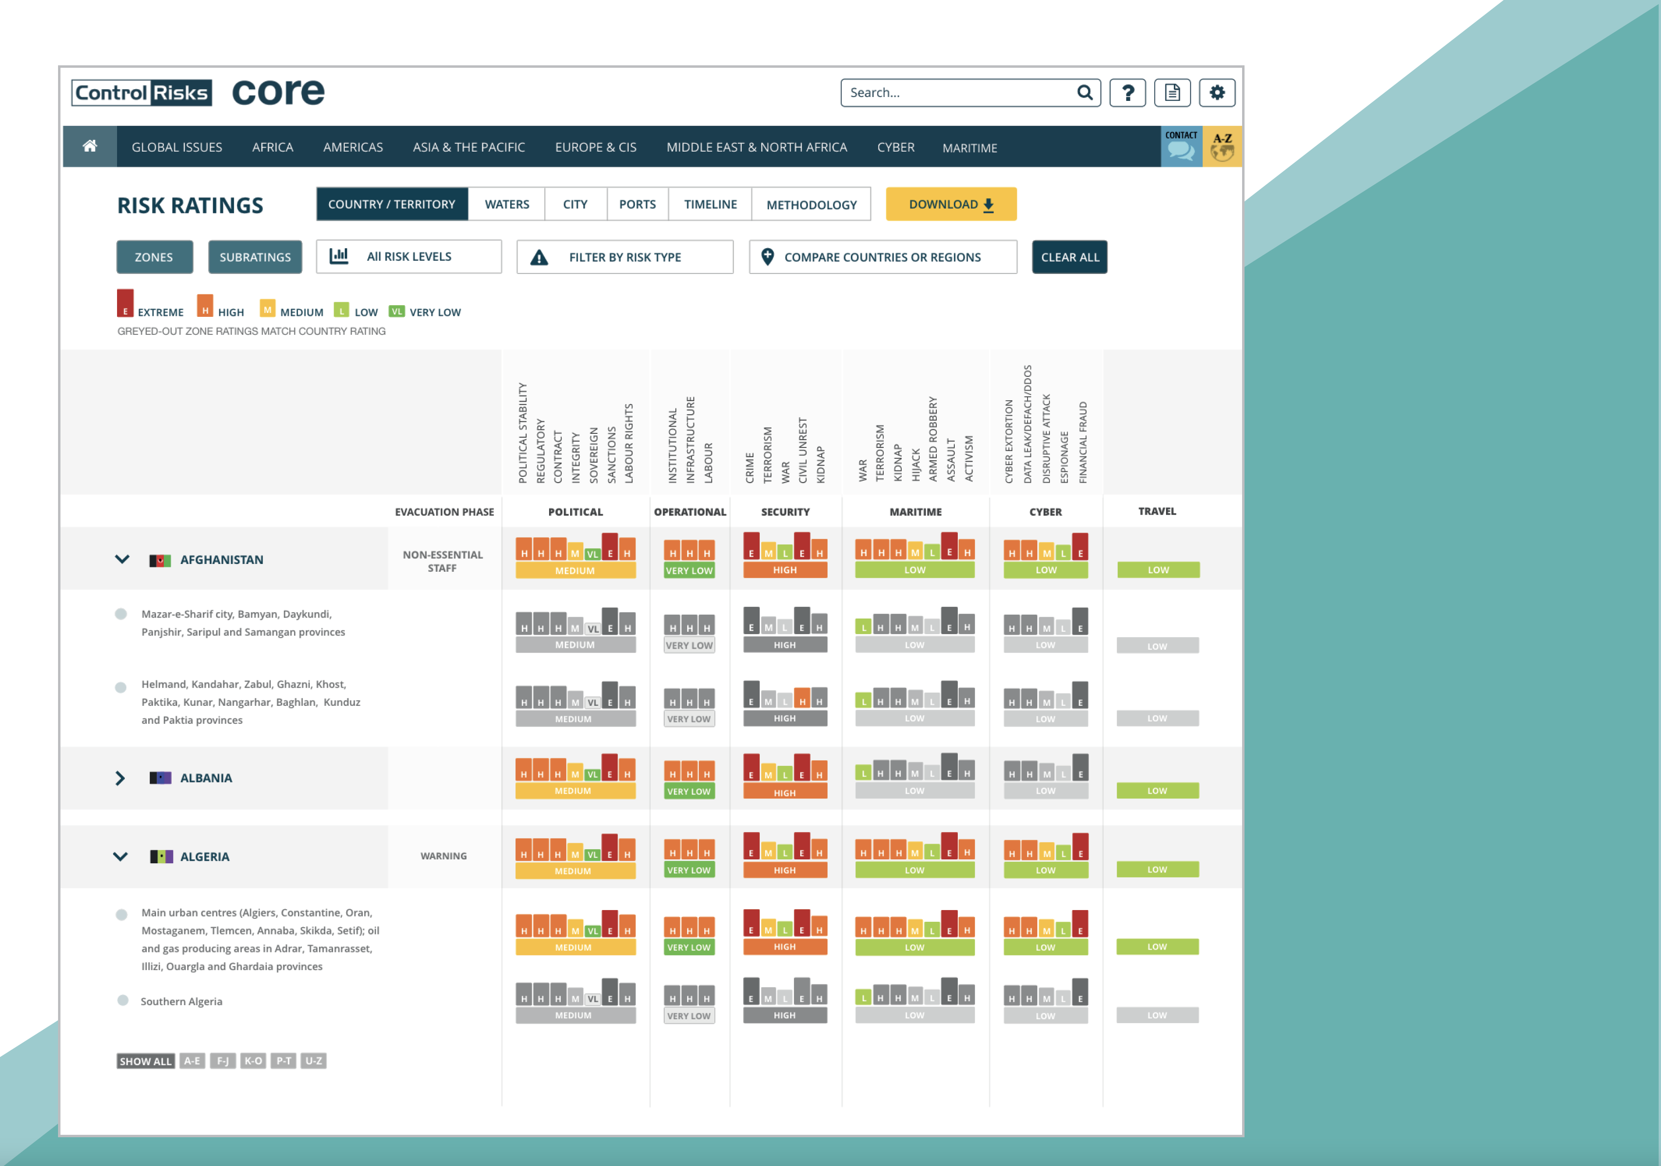Click the Afghanistan flag icon
Image resolution: width=1661 pixels, height=1166 pixels.
[x=160, y=560]
